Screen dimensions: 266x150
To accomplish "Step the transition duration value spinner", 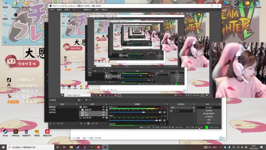I will pos(194,111).
